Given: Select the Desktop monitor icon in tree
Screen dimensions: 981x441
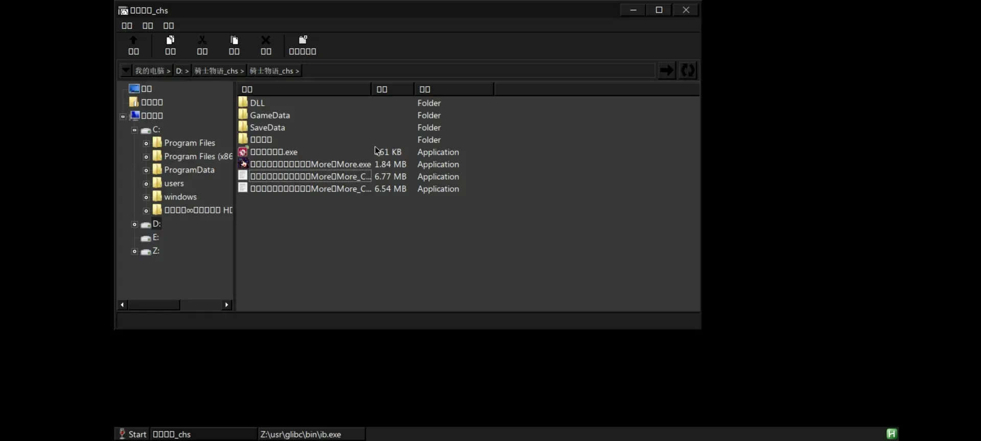Looking at the screenshot, I should pyautogui.click(x=134, y=88).
